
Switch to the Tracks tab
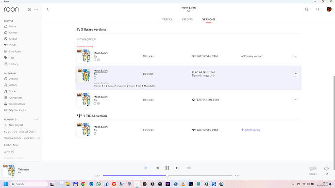167,19
